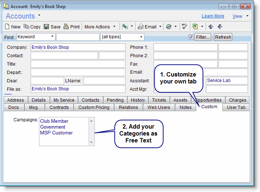Run the spell check ABC icon

coord(185,26)
